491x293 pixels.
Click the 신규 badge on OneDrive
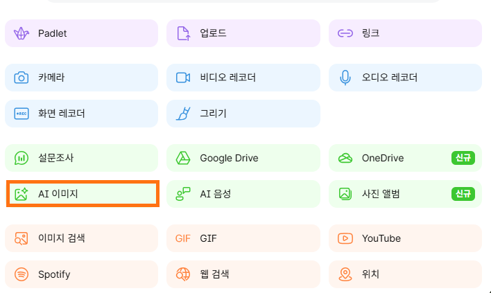463,158
